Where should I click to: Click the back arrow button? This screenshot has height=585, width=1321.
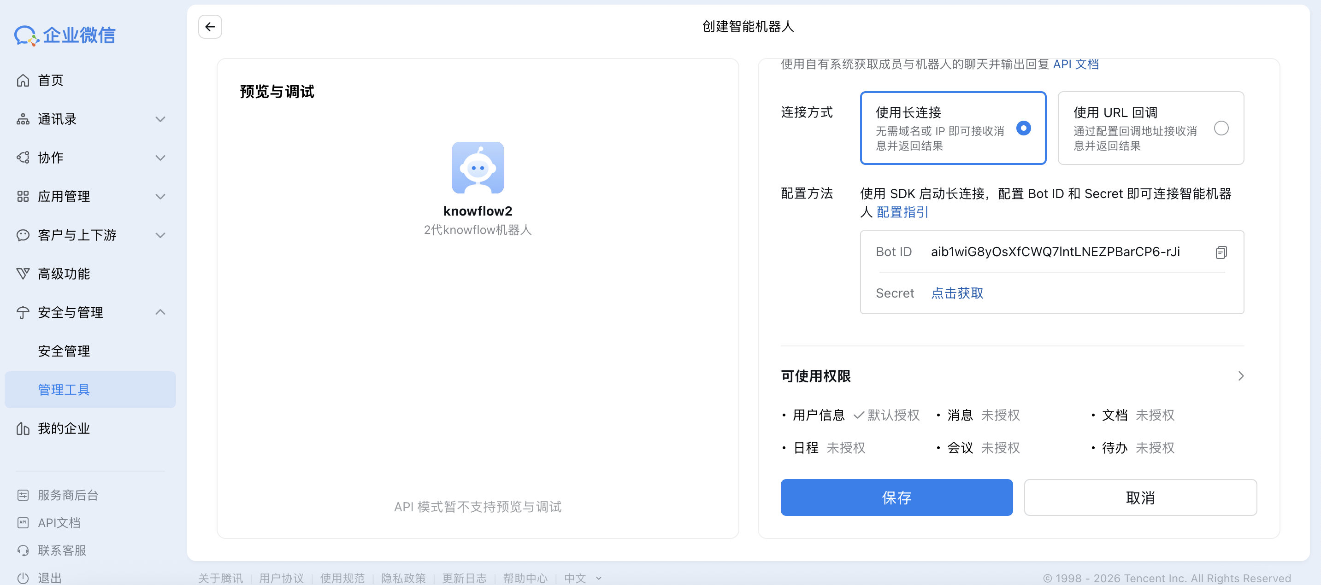pos(210,27)
